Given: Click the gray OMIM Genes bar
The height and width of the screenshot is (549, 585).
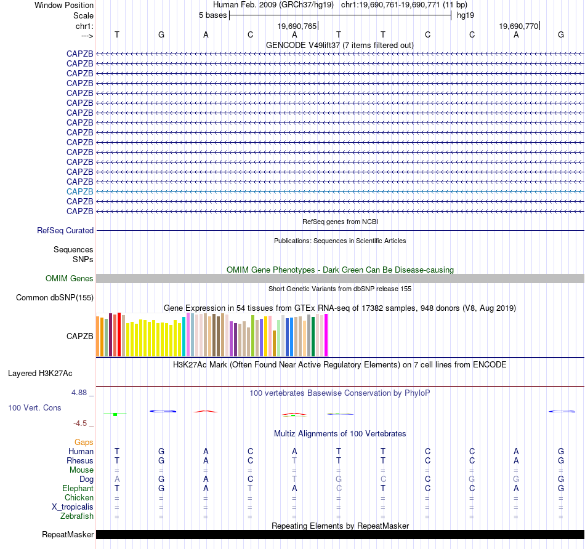Looking at the screenshot, I should (340, 279).
